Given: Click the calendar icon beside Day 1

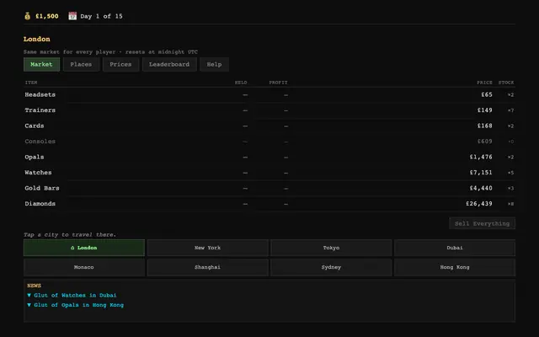Looking at the screenshot, I should (x=72, y=16).
